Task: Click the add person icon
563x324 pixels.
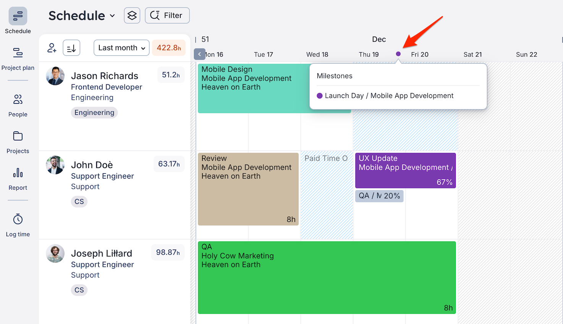Action: 52,48
